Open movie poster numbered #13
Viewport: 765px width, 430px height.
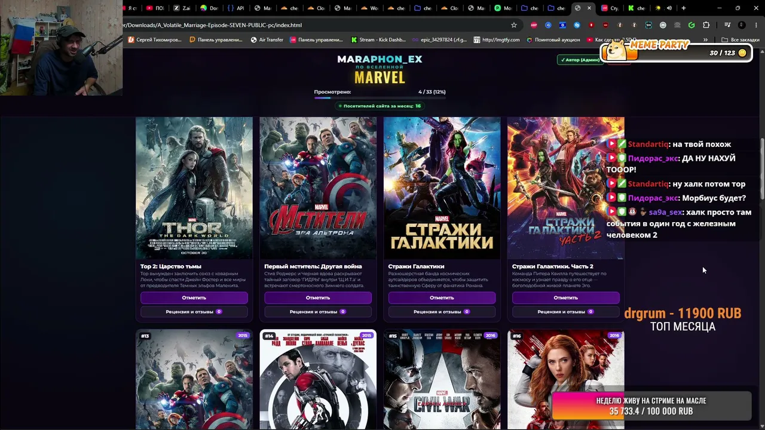point(194,380)
